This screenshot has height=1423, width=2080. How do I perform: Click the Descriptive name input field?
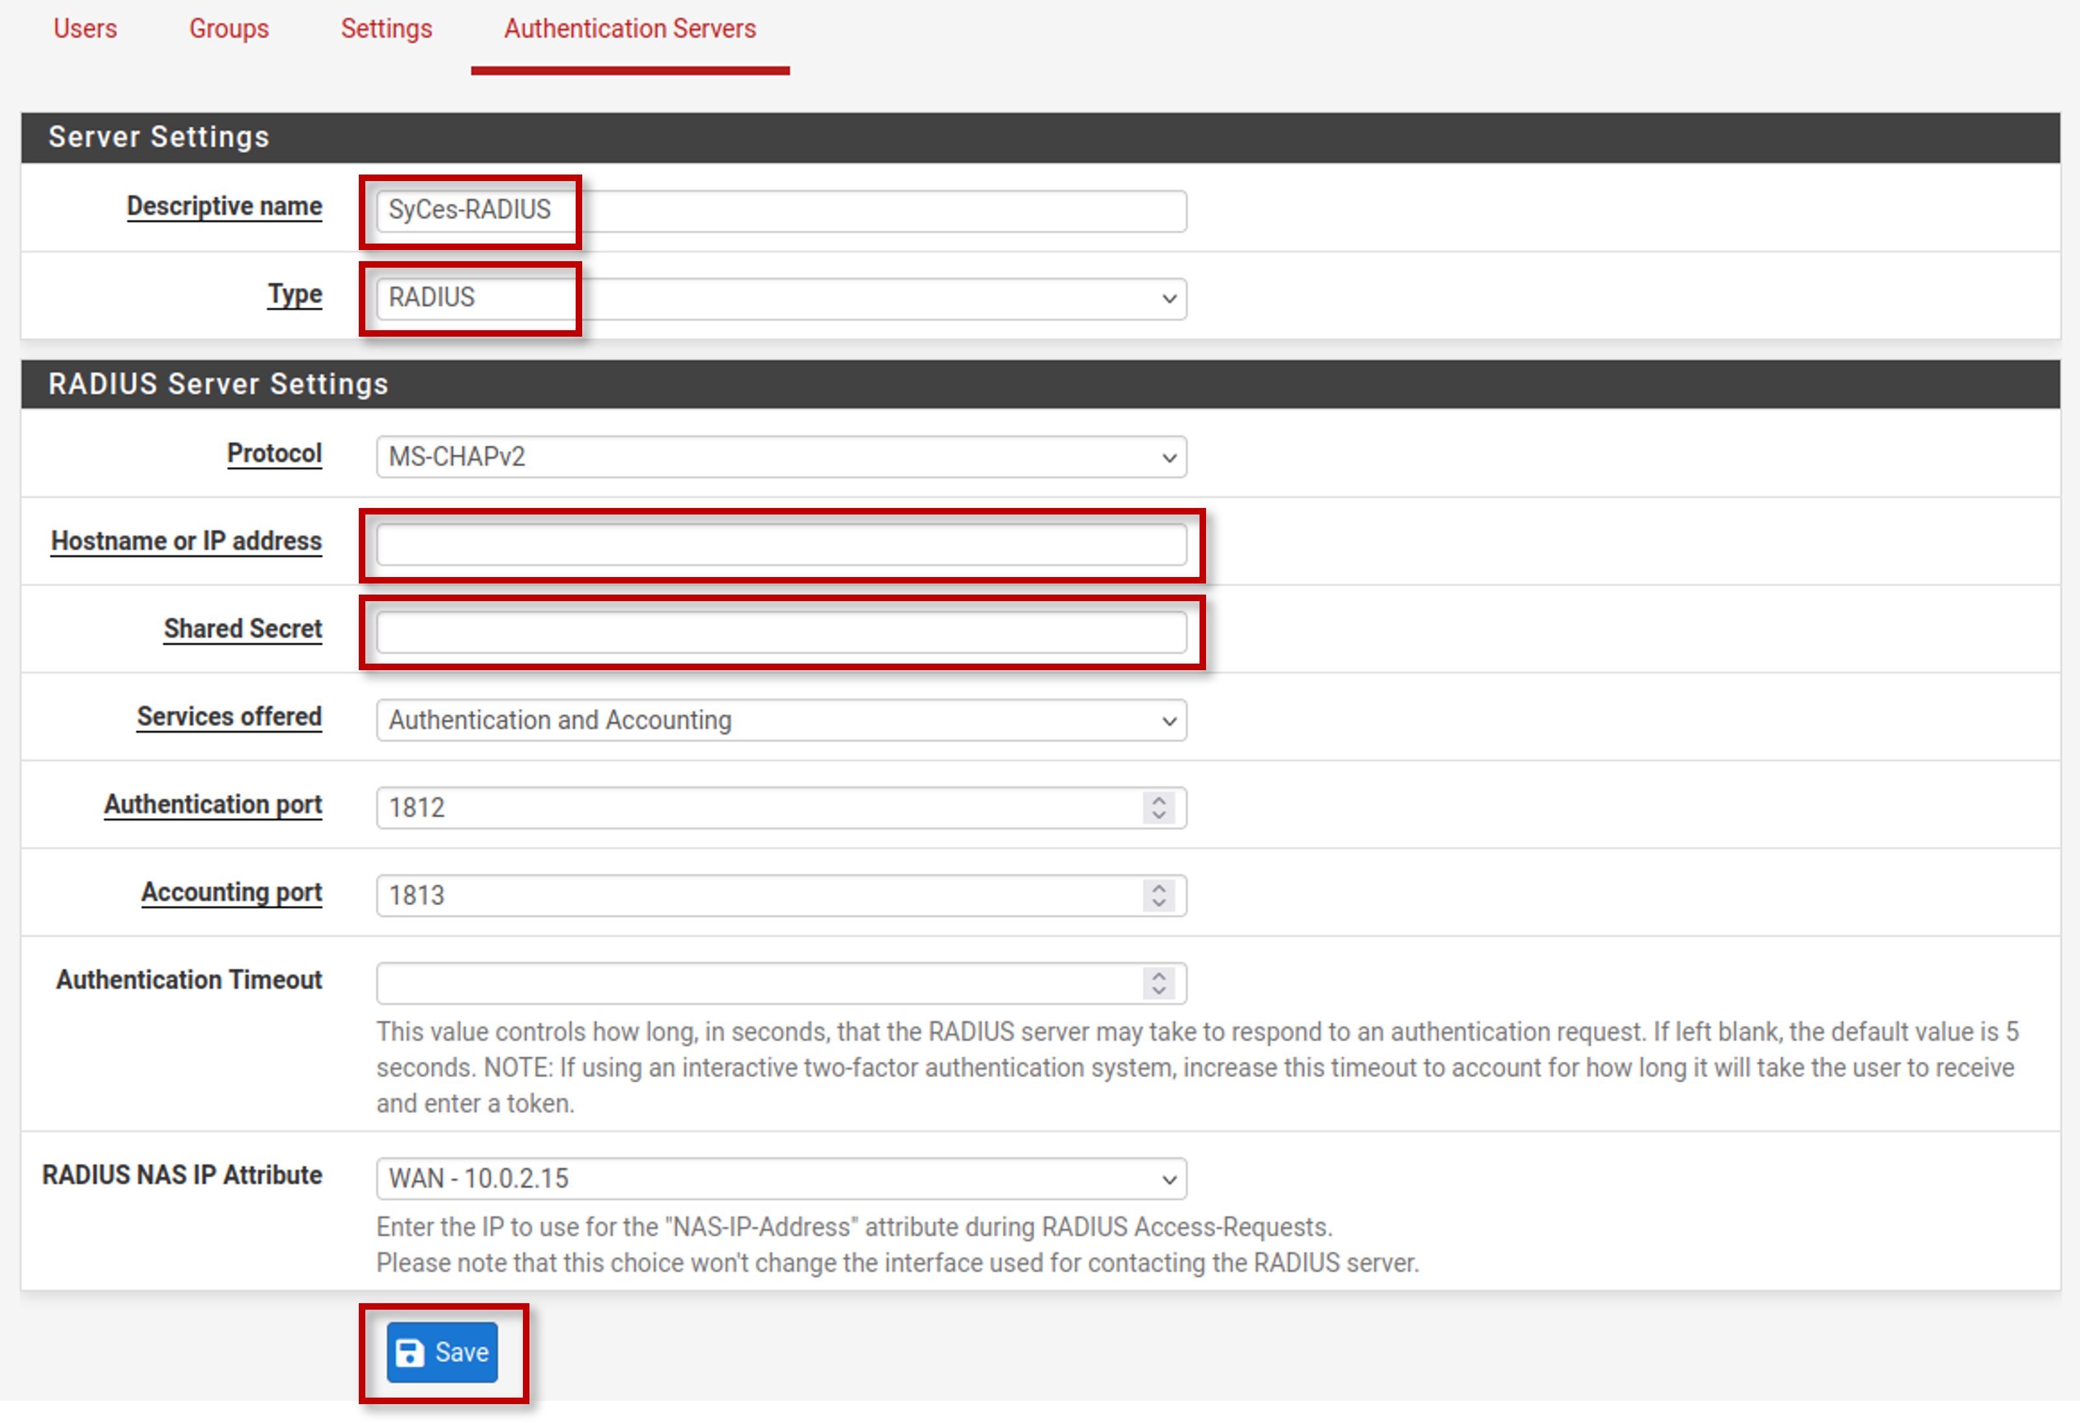coord(781,211)
